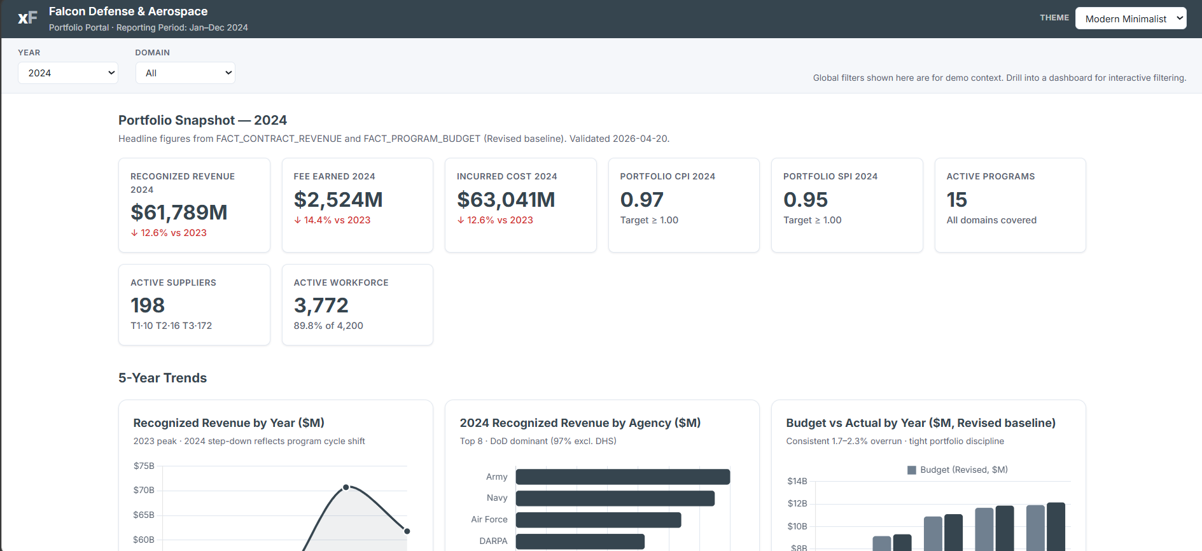Image resolution: width=1202 pixels, height=551 pixels.
Task: Click the Army bar in agency chart
Action: tap(623, 477)
